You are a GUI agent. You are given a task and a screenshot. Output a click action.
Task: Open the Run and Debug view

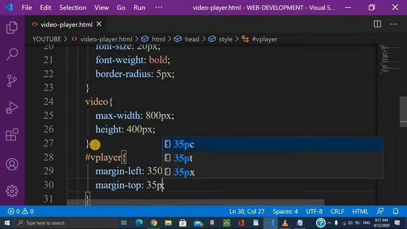point(12,108)
